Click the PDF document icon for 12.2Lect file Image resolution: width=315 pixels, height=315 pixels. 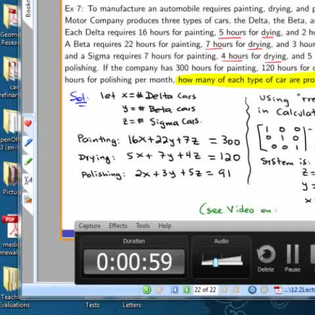(278, 290)
